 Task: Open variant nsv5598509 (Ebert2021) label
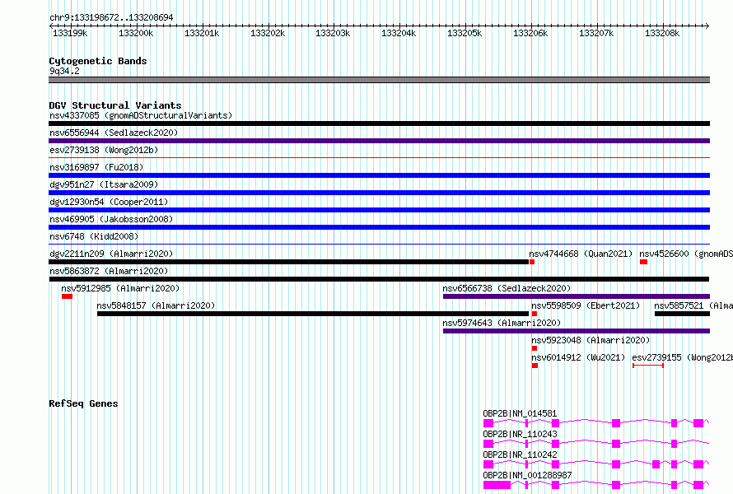[586, 305]
